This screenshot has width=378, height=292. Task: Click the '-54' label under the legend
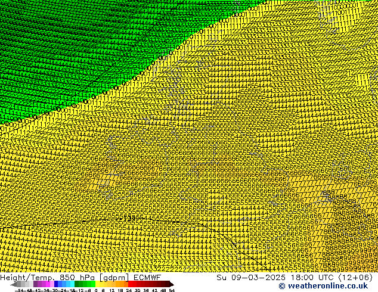(19, 290)
